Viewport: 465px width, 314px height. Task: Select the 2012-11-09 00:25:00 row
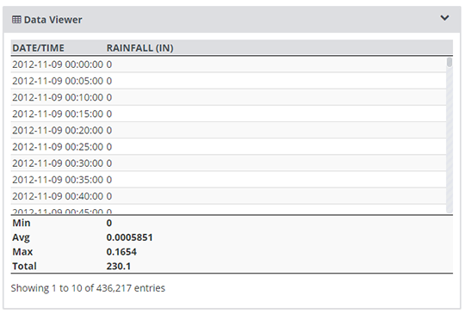tap(229, 146)
